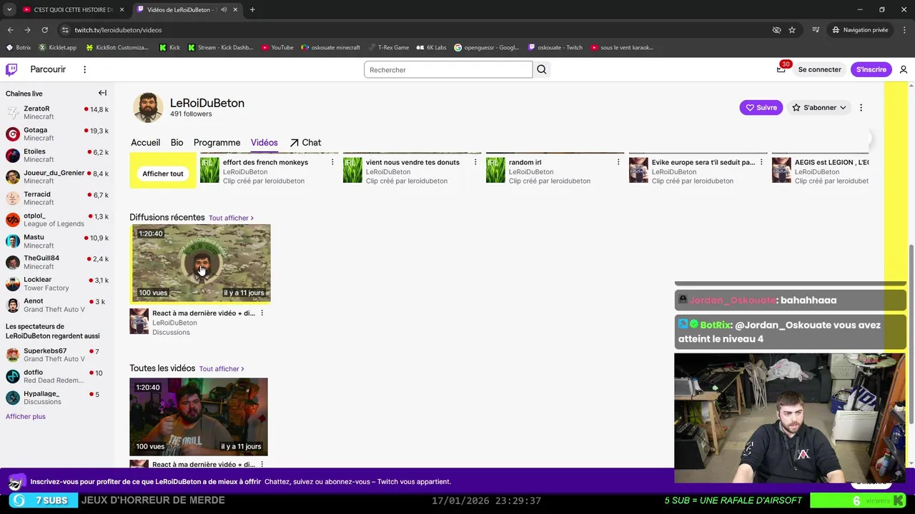Click the search magnifier button

[x=542, y=69]
